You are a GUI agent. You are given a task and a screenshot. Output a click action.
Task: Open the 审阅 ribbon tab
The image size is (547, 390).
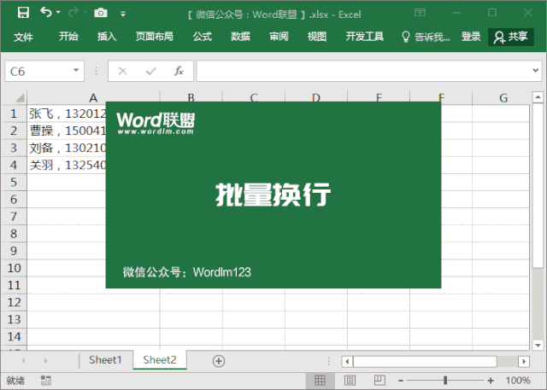click(x=279, y=36)
